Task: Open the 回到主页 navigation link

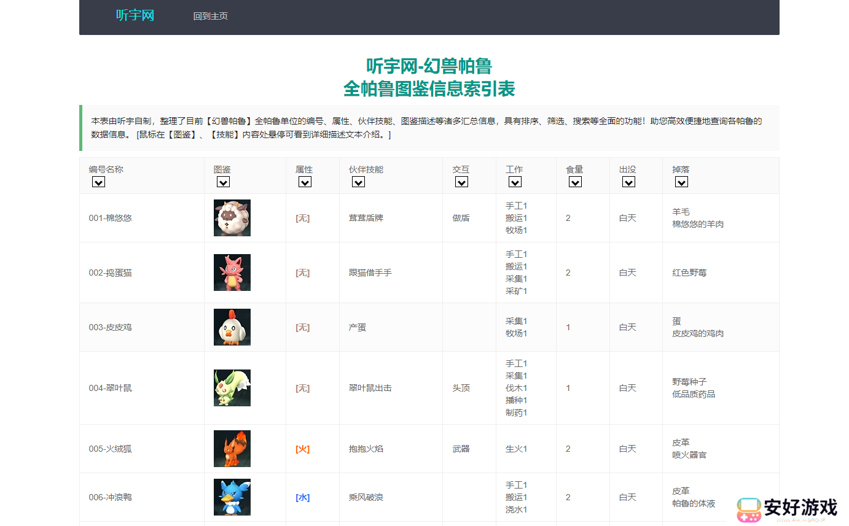Action: click(211, 16)
